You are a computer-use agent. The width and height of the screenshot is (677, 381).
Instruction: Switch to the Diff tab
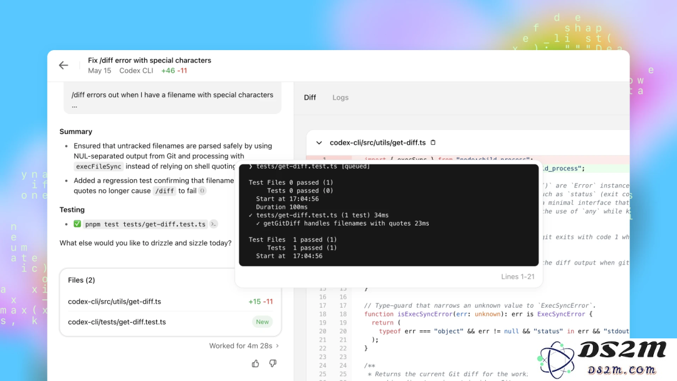click(x=310, y=98)
